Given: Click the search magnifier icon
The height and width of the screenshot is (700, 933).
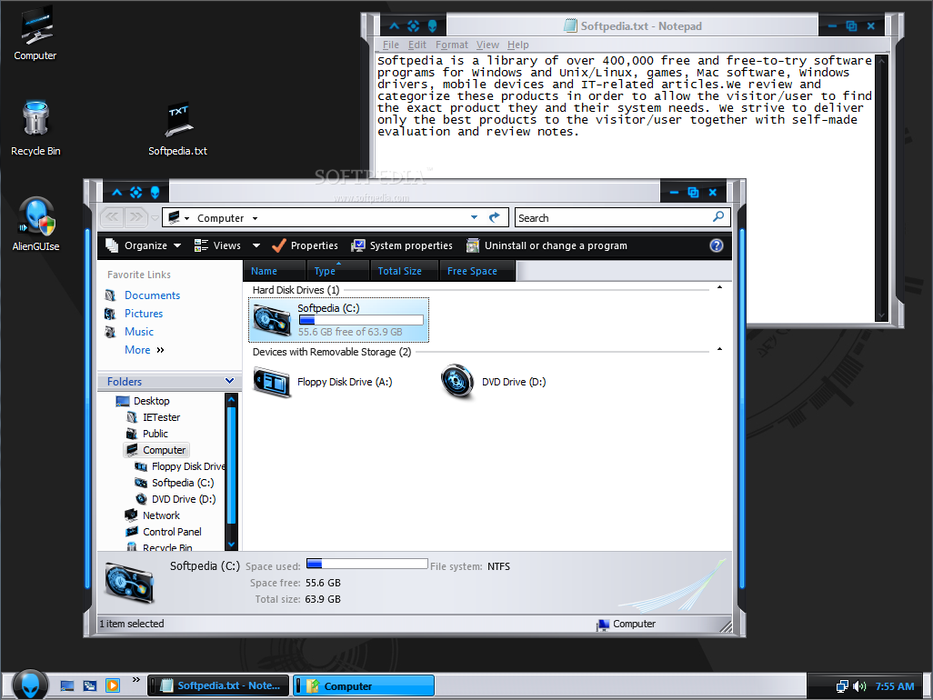Looking at the screenshot, I should pos(718,217).
